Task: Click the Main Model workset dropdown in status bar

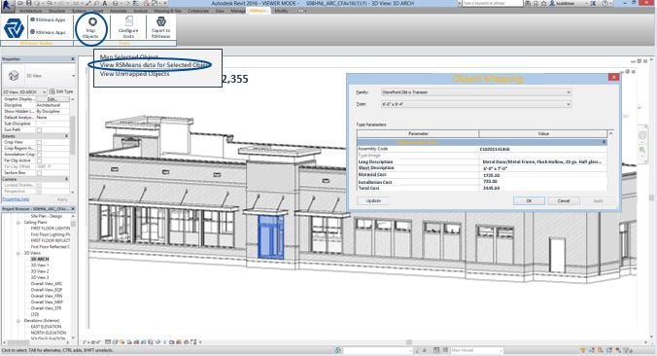Action: tap(476, 350)
